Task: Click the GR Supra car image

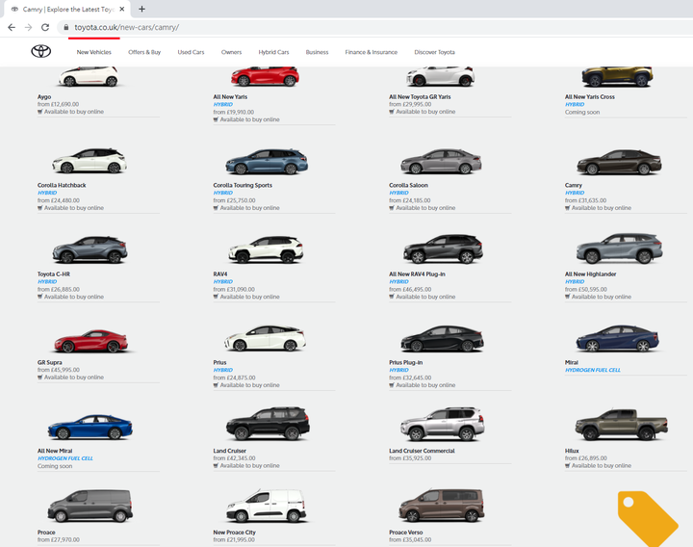Action: coord(90,342)
